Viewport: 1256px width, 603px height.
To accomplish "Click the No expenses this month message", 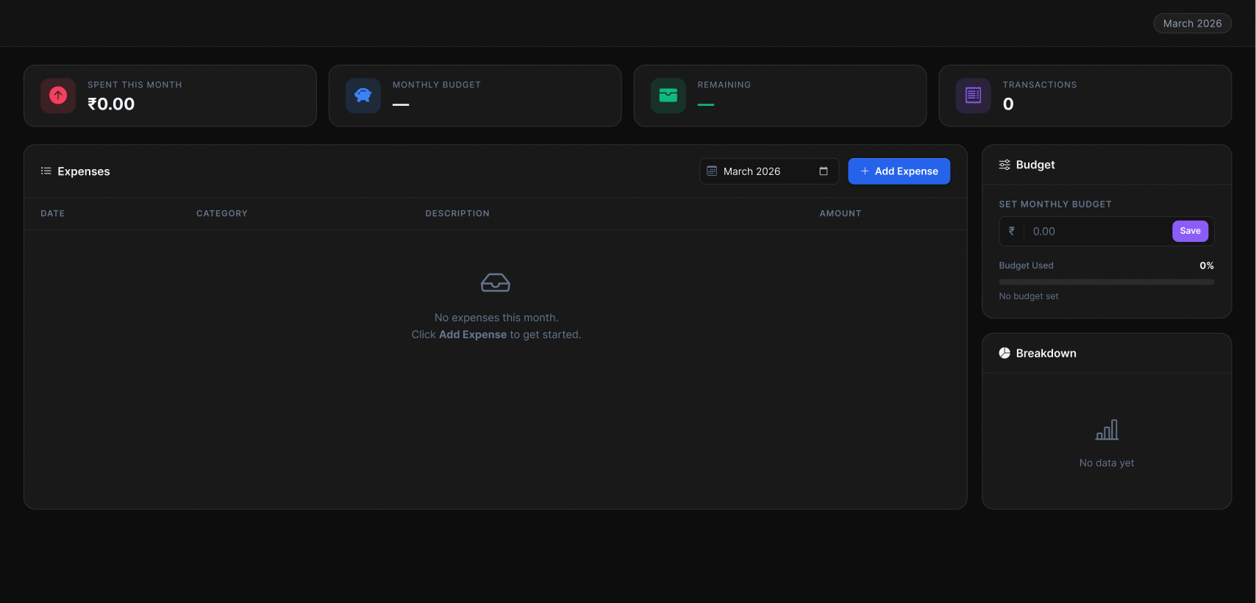I will (x=496, y=318).
